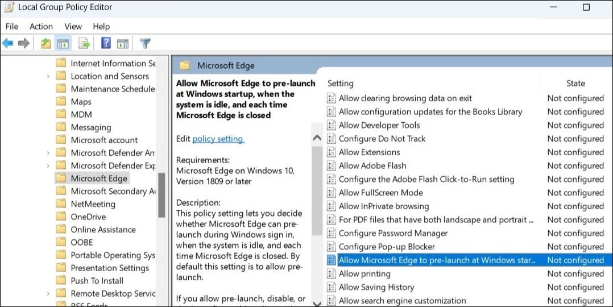Image resolution: width=613 pixels, height=307 pixels.
Task: Click the gray Forward arrow in toolbar
Action: (24, 44)
